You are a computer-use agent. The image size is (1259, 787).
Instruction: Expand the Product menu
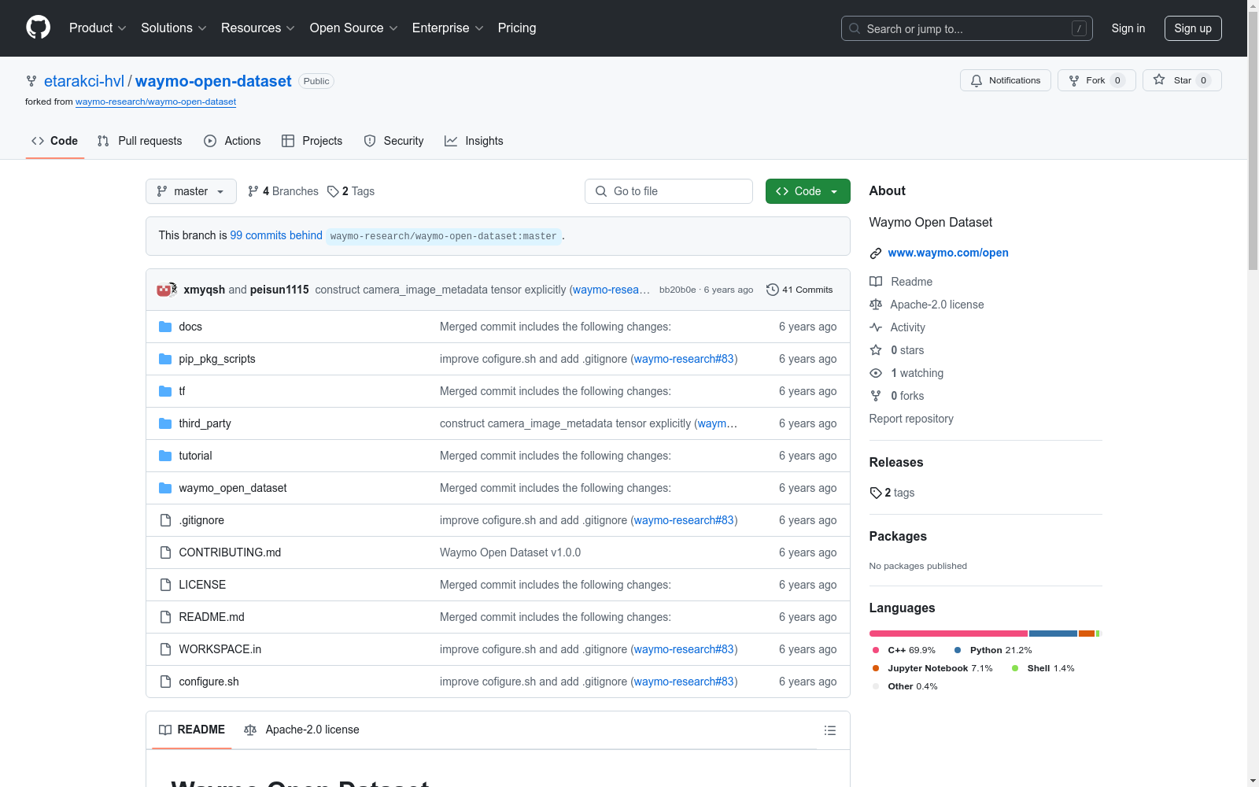(98, 28)
